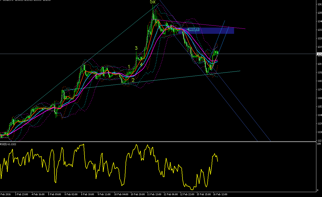The height and width of the screenshot is (197, 322).
Task: Click the '12 Feb 22:00' time axis label
Action: point(187,194)
